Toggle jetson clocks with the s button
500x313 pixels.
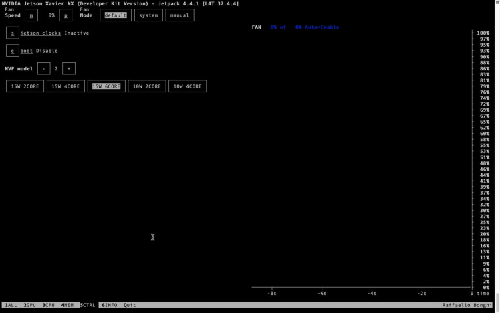13,33
